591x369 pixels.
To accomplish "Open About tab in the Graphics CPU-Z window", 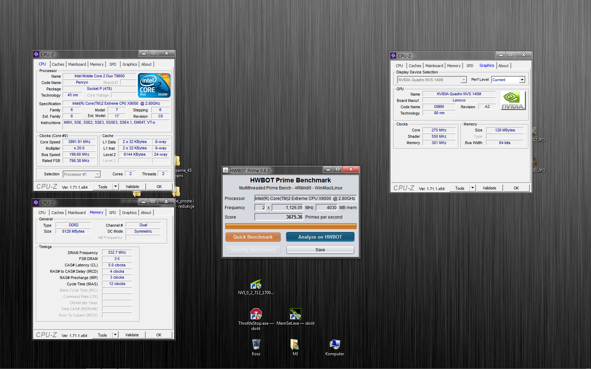I will [x=503, y=66].
